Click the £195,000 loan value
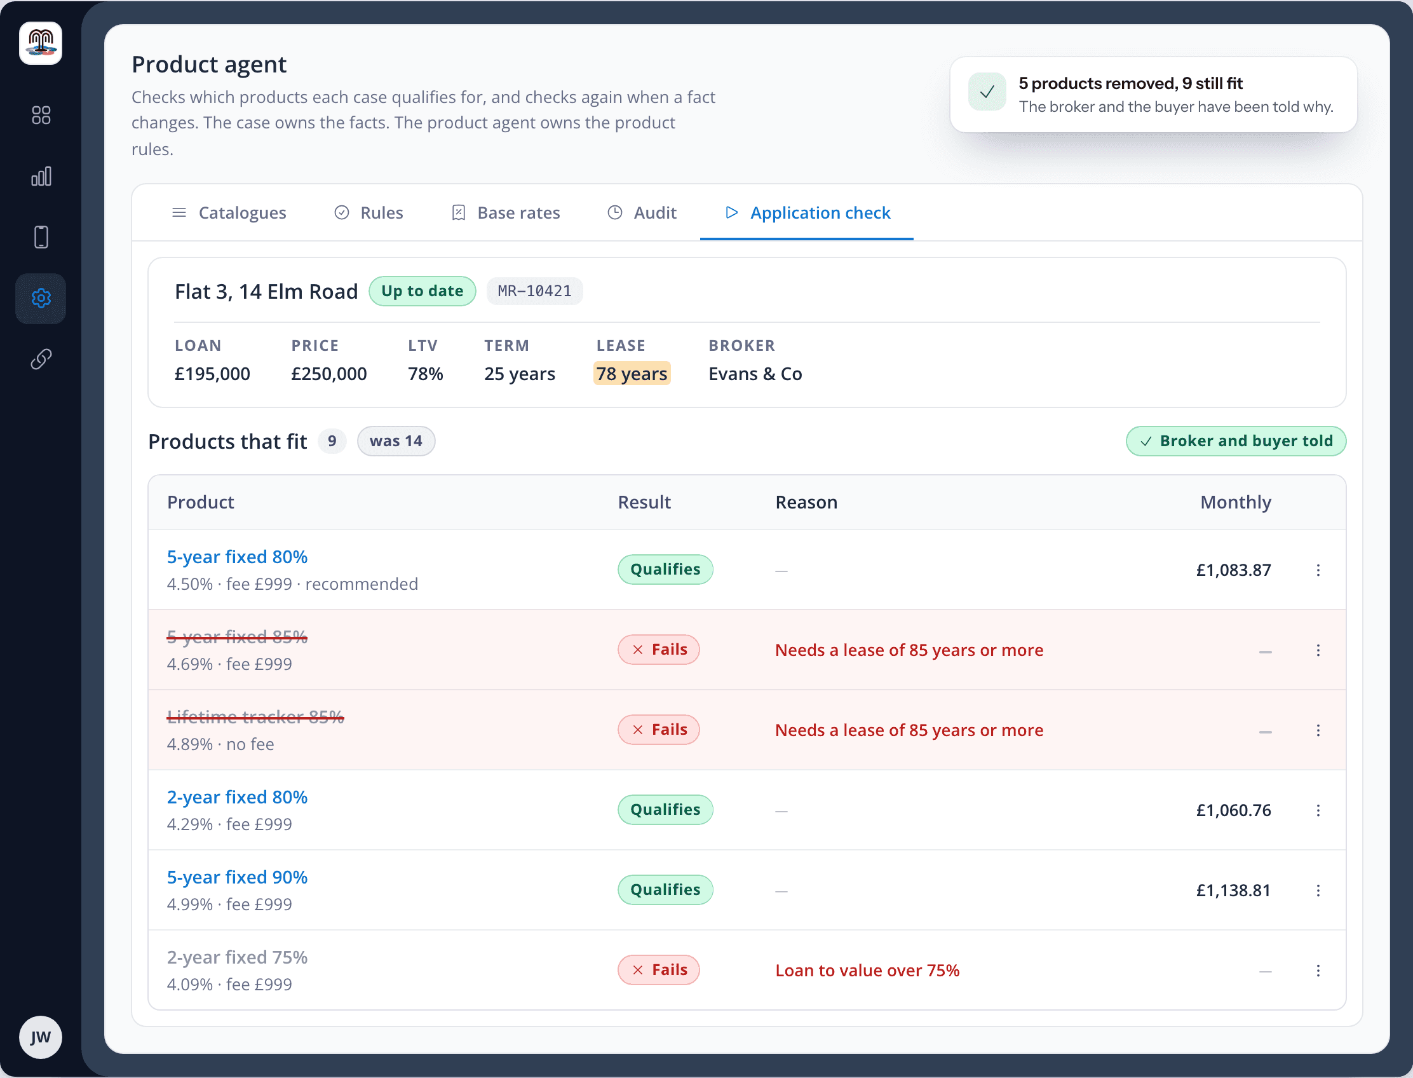1413x1078 pixels. [x=212, y=374]
